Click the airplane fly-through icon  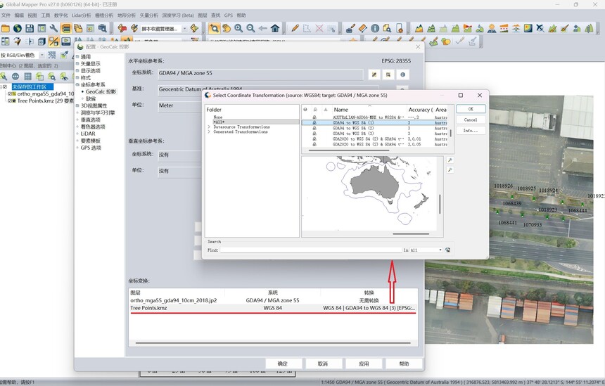coord(540,28)
